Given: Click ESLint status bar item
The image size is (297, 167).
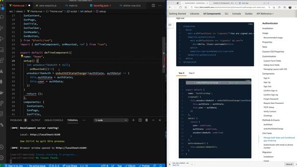Looking at the screenshot, I should pyautogui.click(x=130, y=166).
